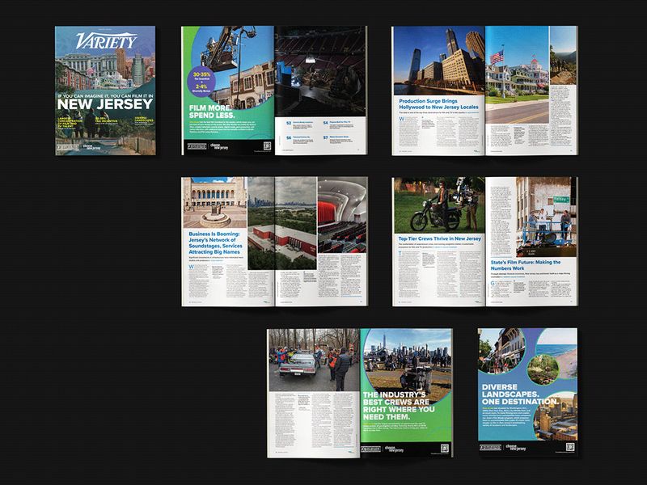The width and height of the screenshot is (647, 485).
Task: Open the red-curtain theater interior photo
Action: [x=342, y=215]
